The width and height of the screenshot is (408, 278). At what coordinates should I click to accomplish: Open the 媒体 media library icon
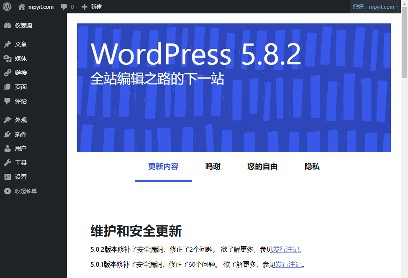click(8, 59)
